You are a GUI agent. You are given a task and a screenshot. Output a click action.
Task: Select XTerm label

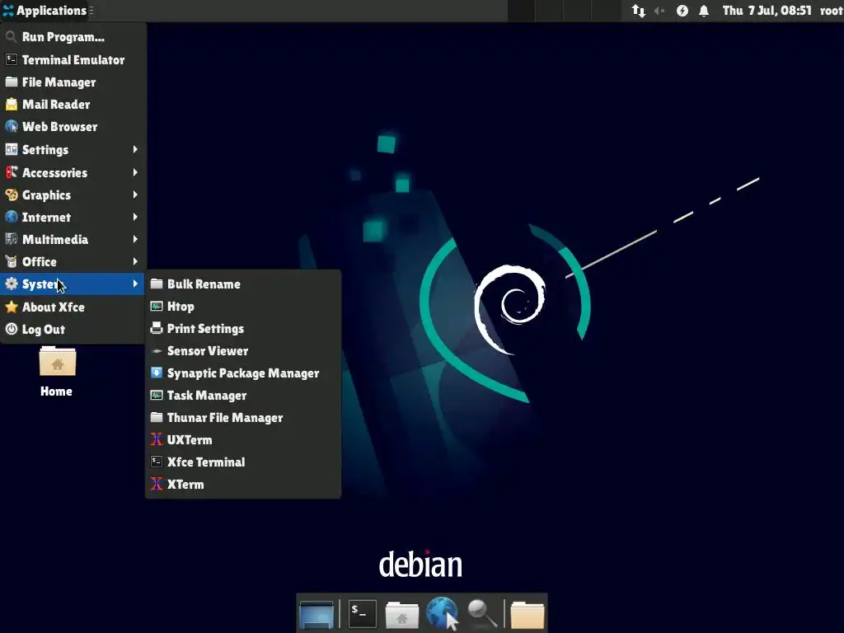click(185, 485)
